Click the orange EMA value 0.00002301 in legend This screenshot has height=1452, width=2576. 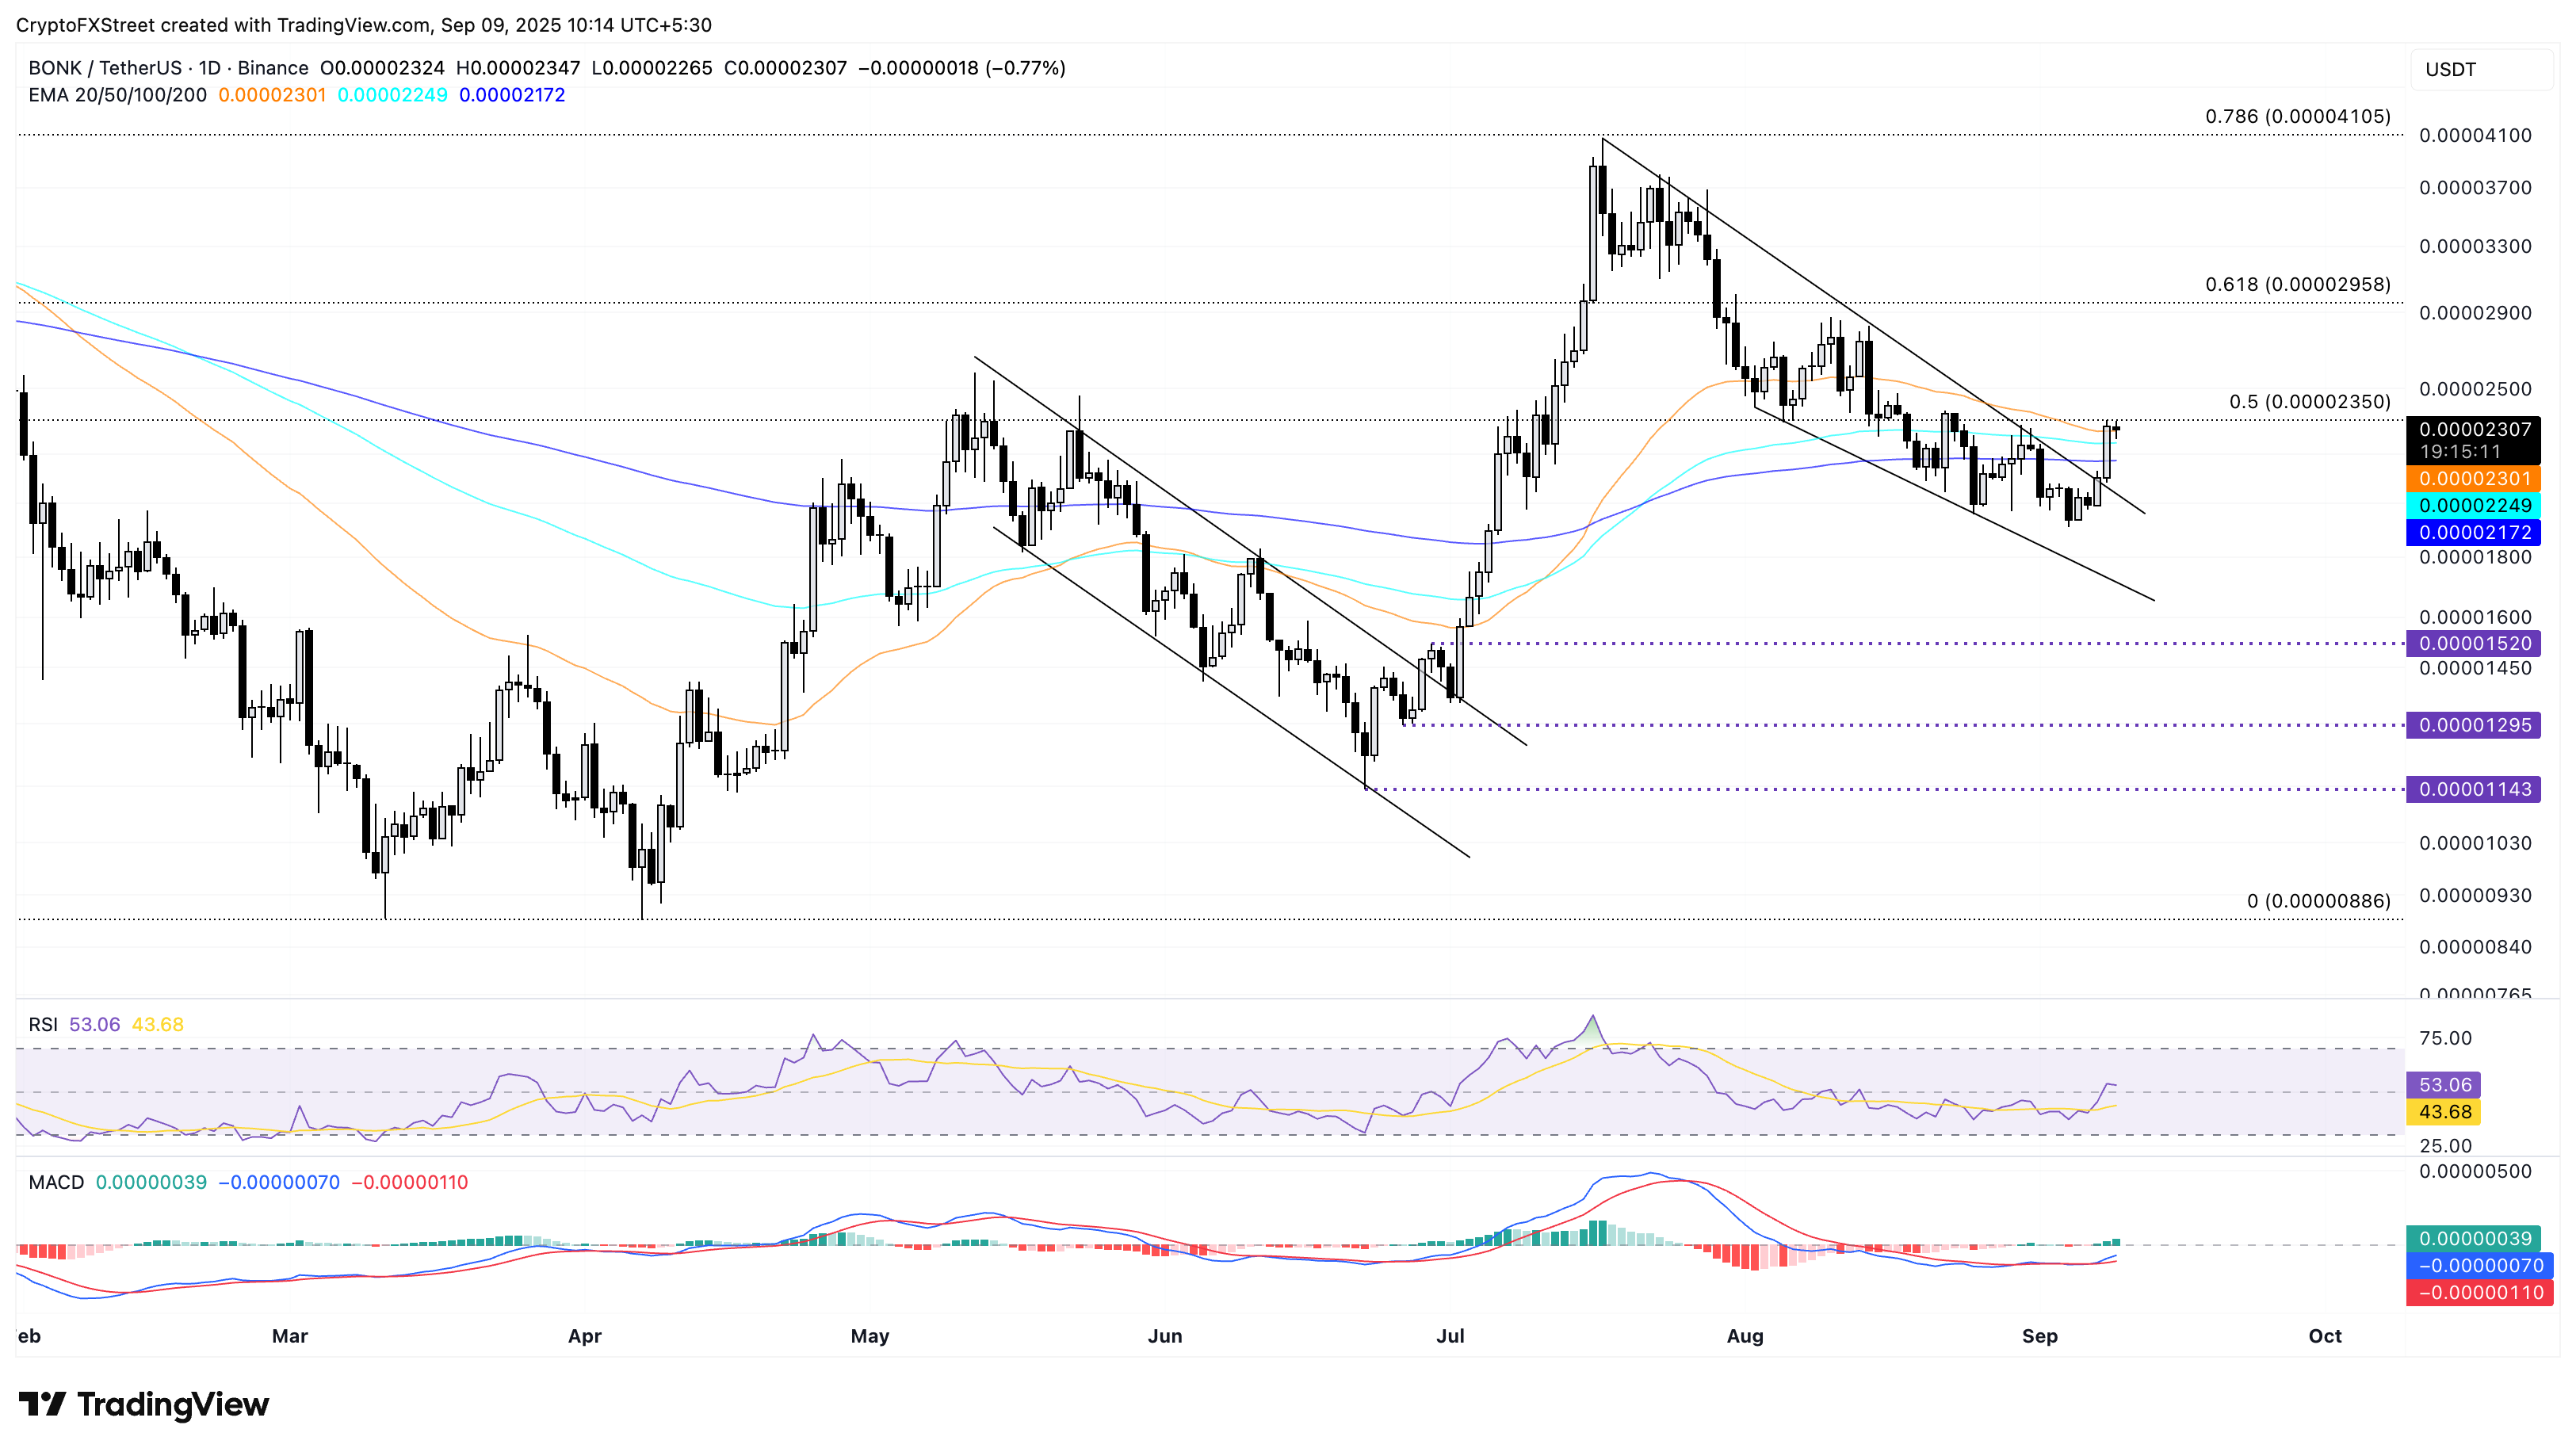(272, 95)
